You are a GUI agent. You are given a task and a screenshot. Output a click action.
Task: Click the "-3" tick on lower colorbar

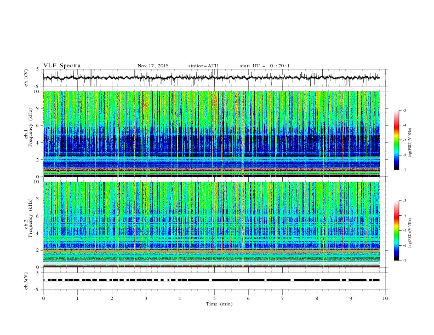click(404, 201)
